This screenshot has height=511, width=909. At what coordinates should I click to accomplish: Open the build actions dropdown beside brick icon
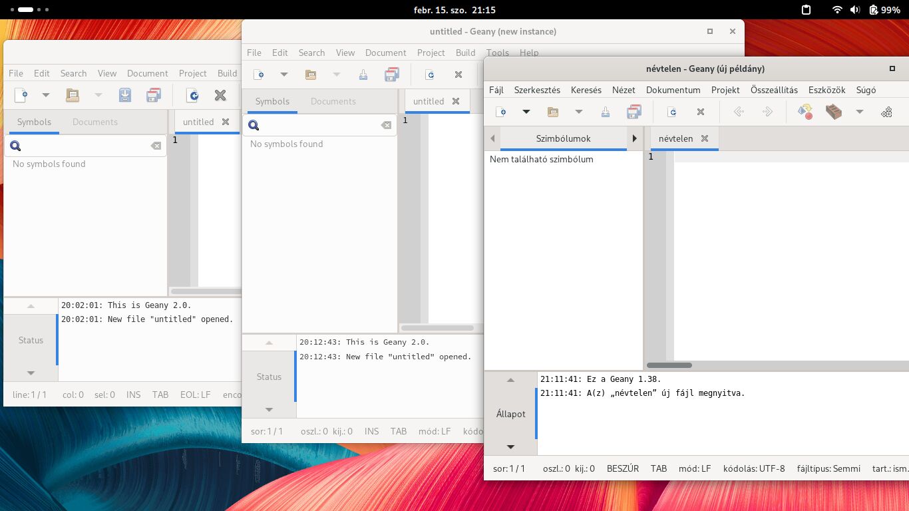click(x=859, y=112)
